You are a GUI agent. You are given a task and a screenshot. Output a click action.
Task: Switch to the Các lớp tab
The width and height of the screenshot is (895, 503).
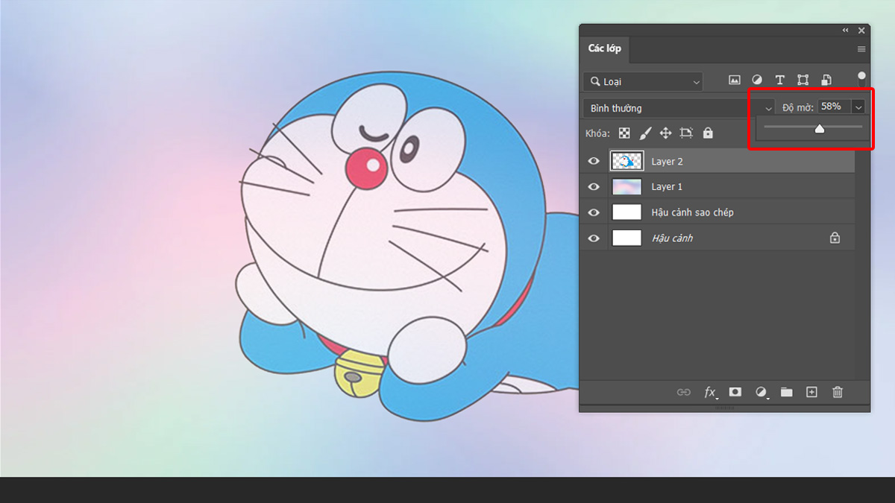tap(604, 48)
